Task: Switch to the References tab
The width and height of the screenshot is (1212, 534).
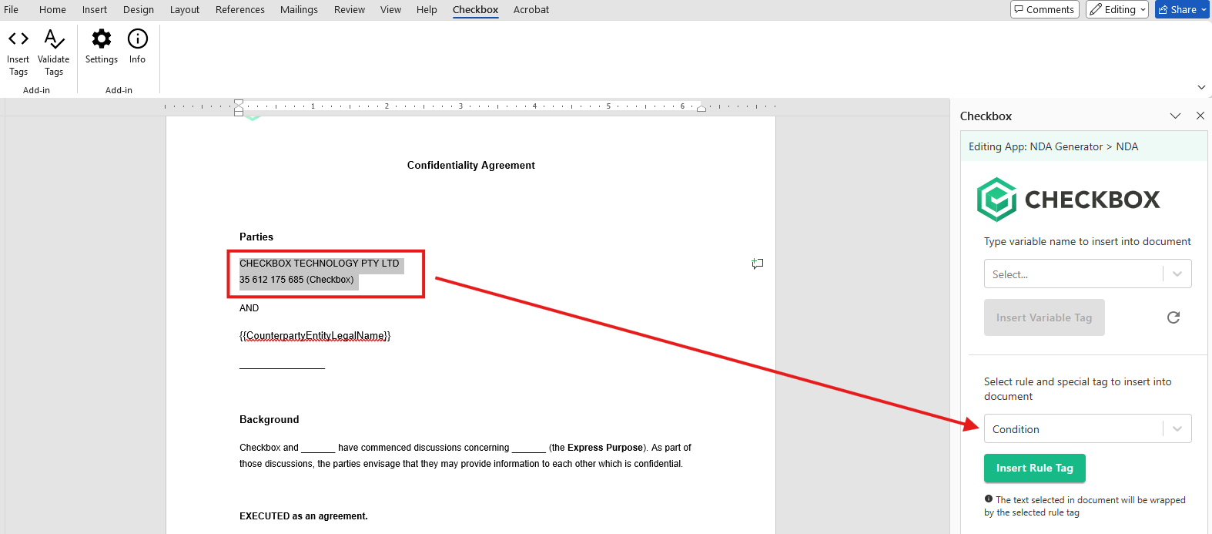Action: pyautogui.click(x=240, y=9)
